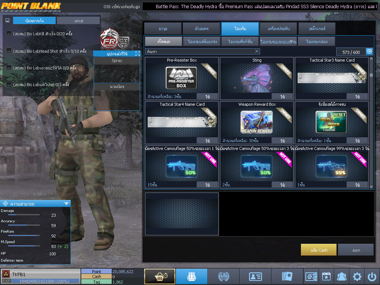Click the player rank badge icon
The height and width of the screenshot is (285, 380).
[x=6, y=274]
